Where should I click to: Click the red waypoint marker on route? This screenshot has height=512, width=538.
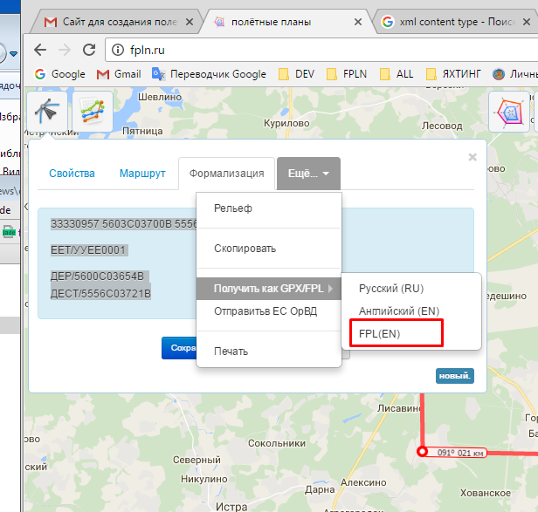click(422, 452)
